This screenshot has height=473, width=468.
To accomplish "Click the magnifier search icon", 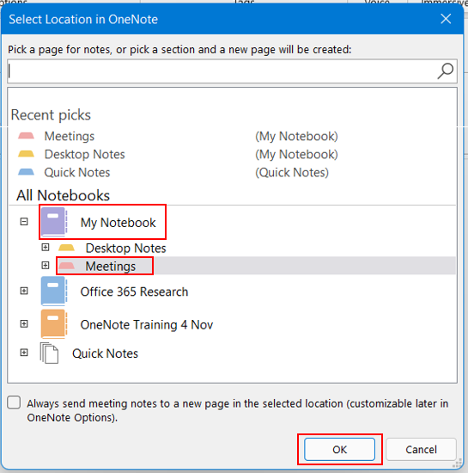I will pyautogui.click(x=446, y=71).
